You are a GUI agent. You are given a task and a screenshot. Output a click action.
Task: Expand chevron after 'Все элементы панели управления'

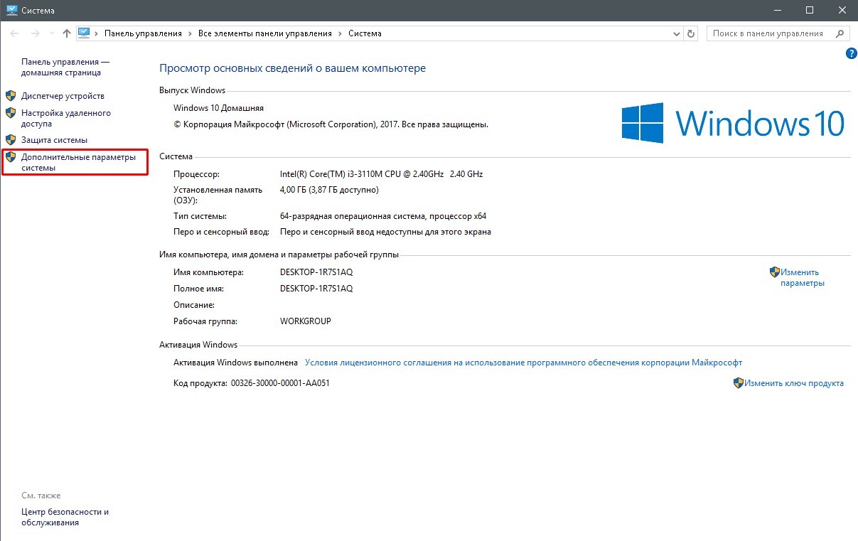coord(340,33)
